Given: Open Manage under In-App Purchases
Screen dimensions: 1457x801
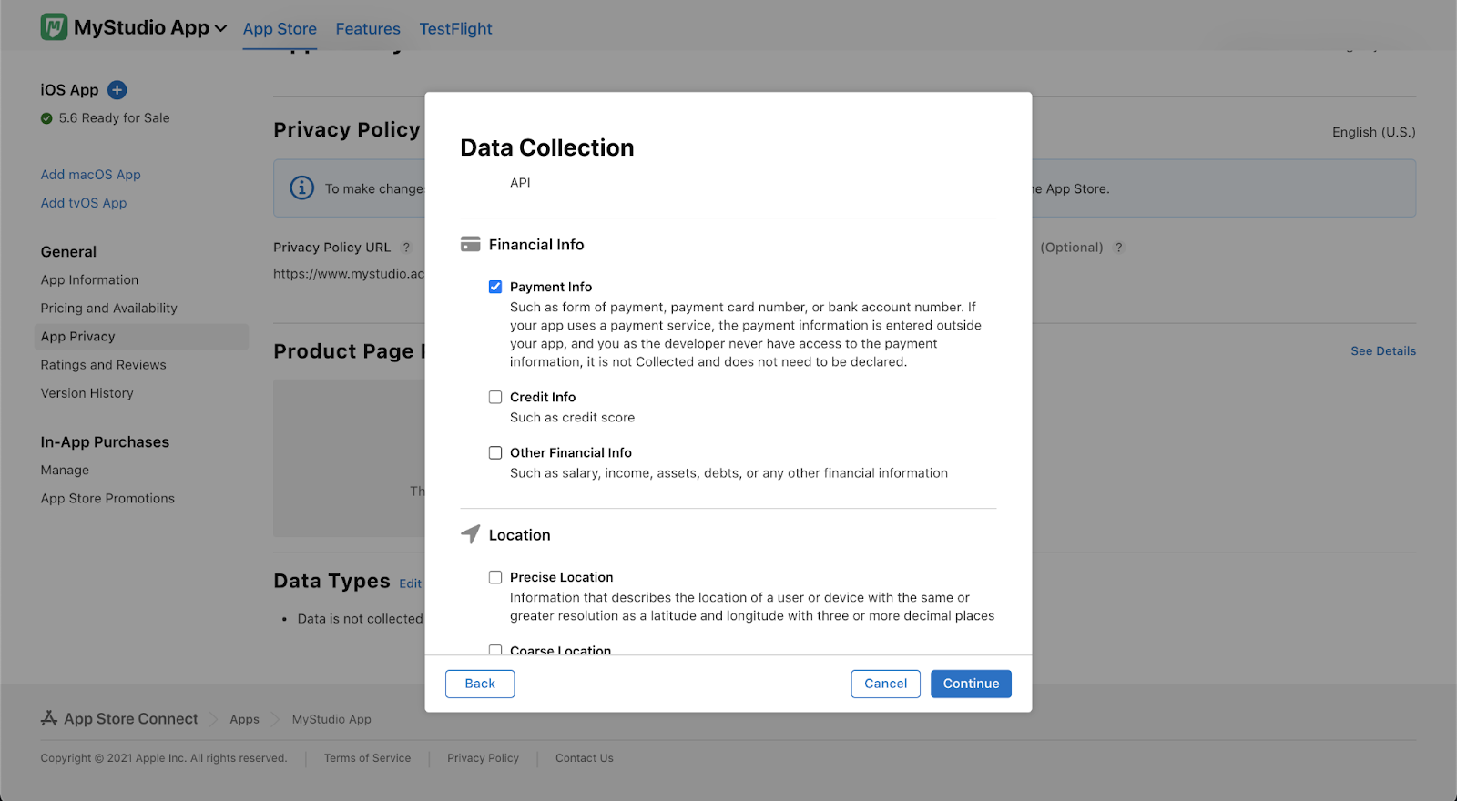Looking at the screenshot, I should [x=65, y=471].
